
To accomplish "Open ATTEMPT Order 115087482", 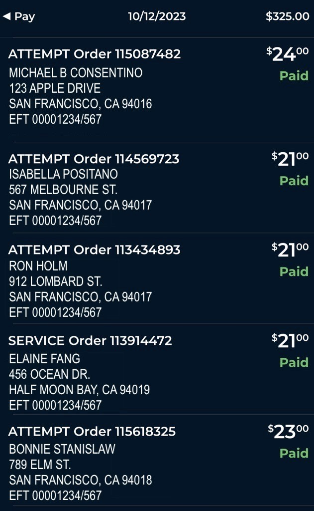I will point(95,54).
